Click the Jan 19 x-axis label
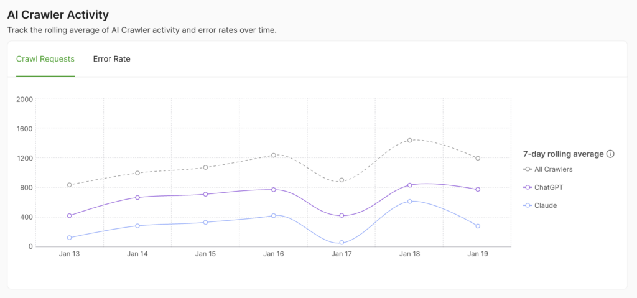Image resolution: width=637 pixels, height=298 pixels. coord(478,254)
